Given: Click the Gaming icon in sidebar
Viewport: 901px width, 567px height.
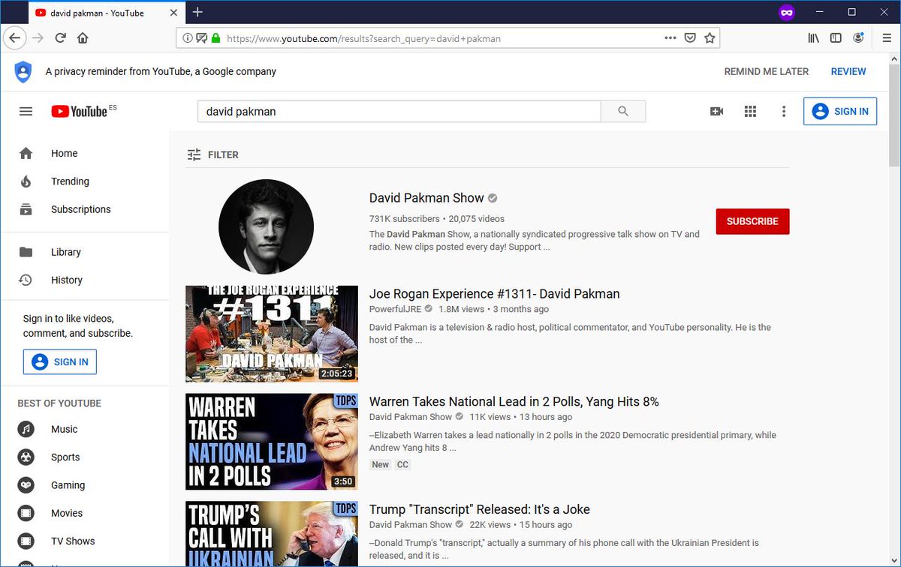Looking at the screenshot, I should pos(26,485).
